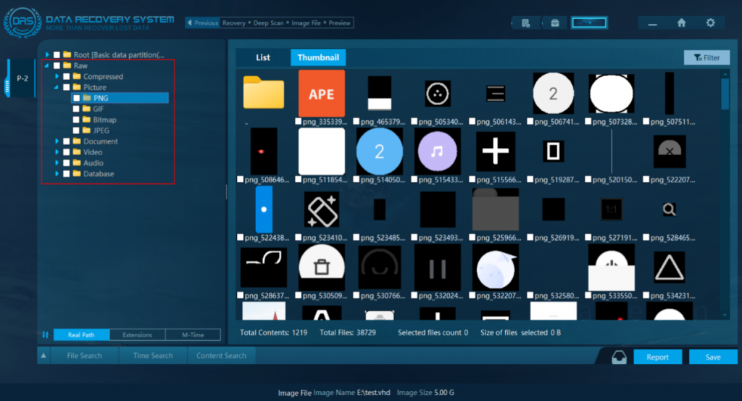Enable the Document folder checkbox
The height and width of the screenshot is (401, 742).
[x=67, y=142]
